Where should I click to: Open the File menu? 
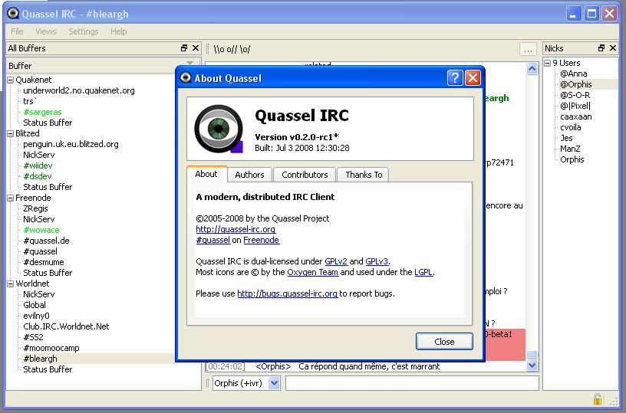[x=17, y=31]
